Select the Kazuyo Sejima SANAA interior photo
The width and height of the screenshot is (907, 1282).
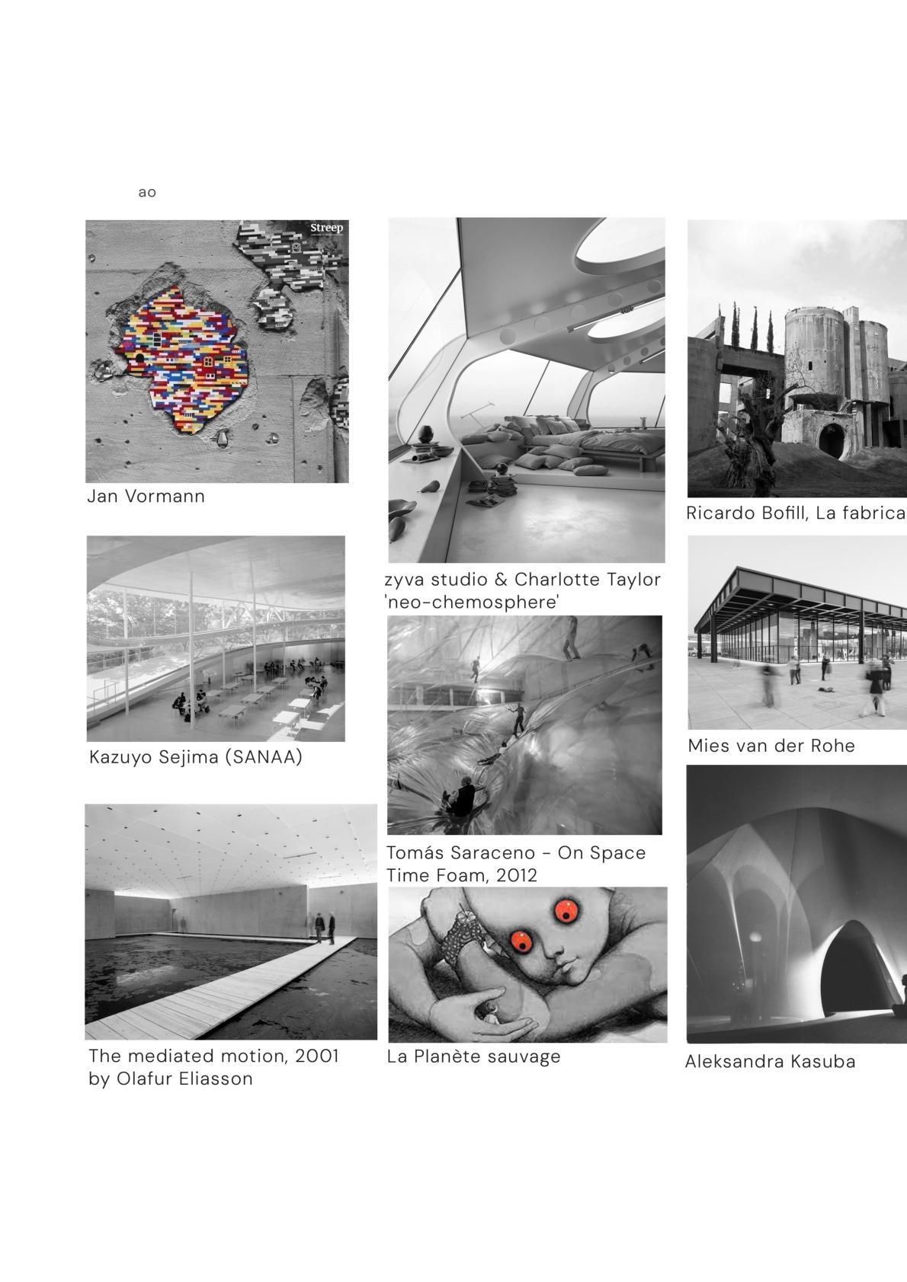[216, 638]
